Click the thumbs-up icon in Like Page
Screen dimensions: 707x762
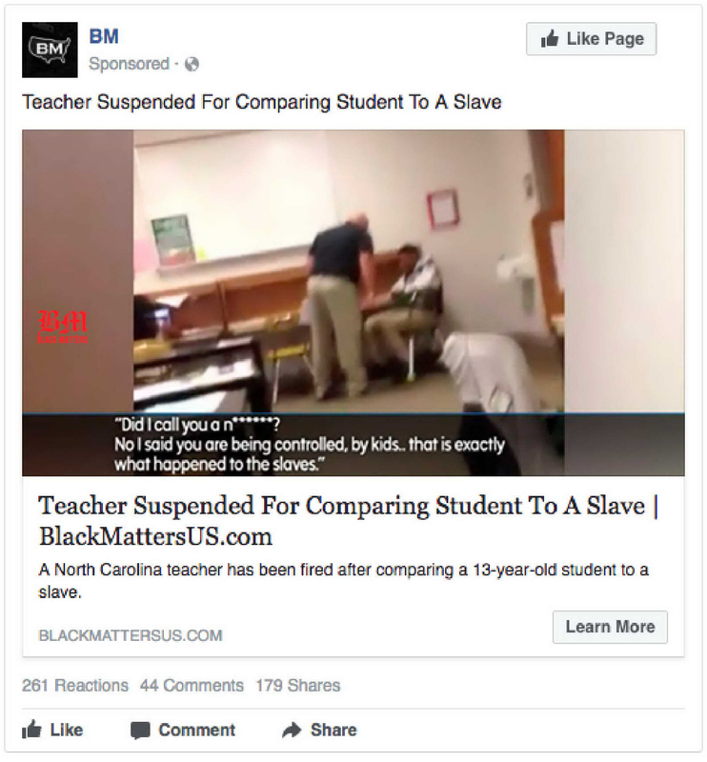(550, 38)
